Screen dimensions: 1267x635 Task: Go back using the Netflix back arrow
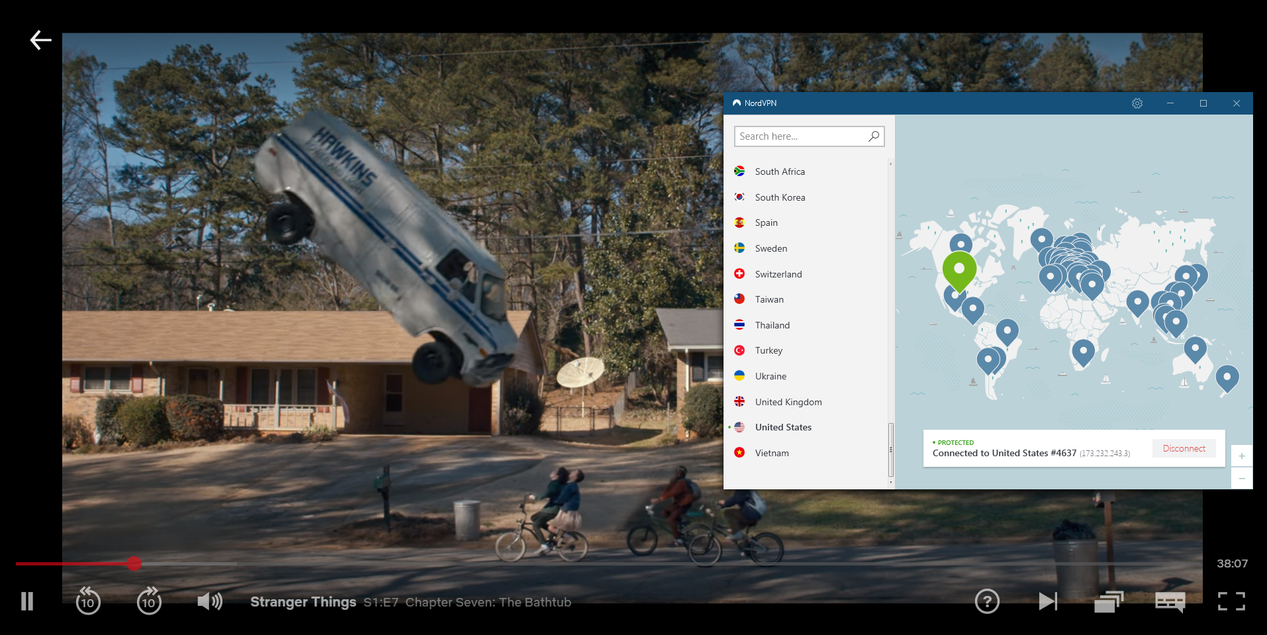[40, 40]
